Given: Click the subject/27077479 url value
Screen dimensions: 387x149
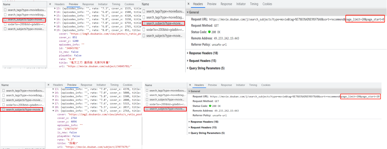Looking at the screenshot, I should 98,147.
